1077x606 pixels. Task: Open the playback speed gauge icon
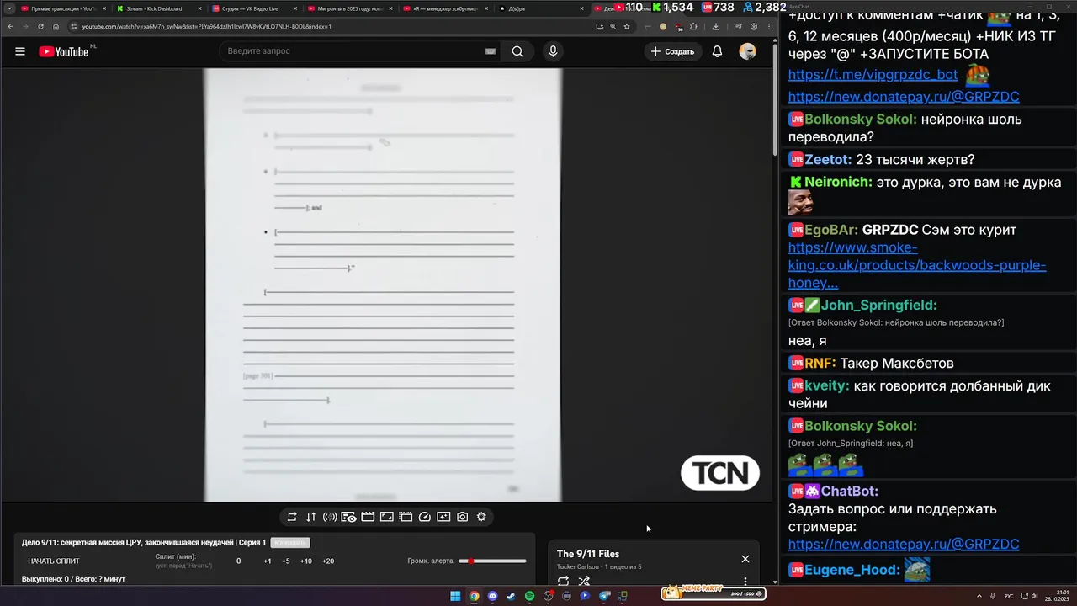424,517
